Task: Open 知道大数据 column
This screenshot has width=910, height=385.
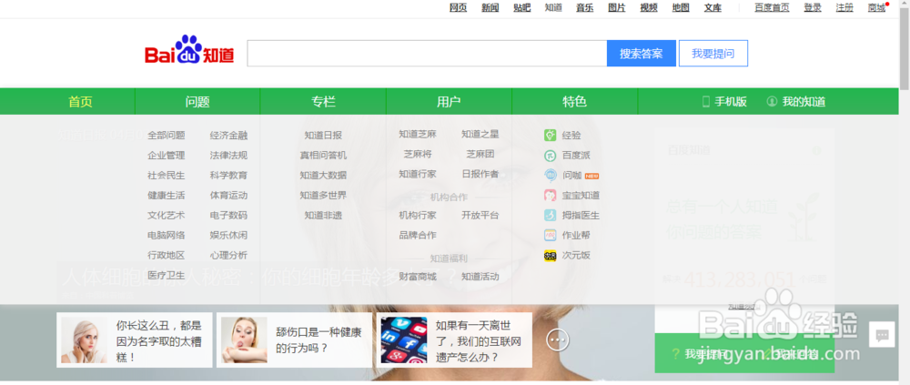Action: (x=323, y=176)
